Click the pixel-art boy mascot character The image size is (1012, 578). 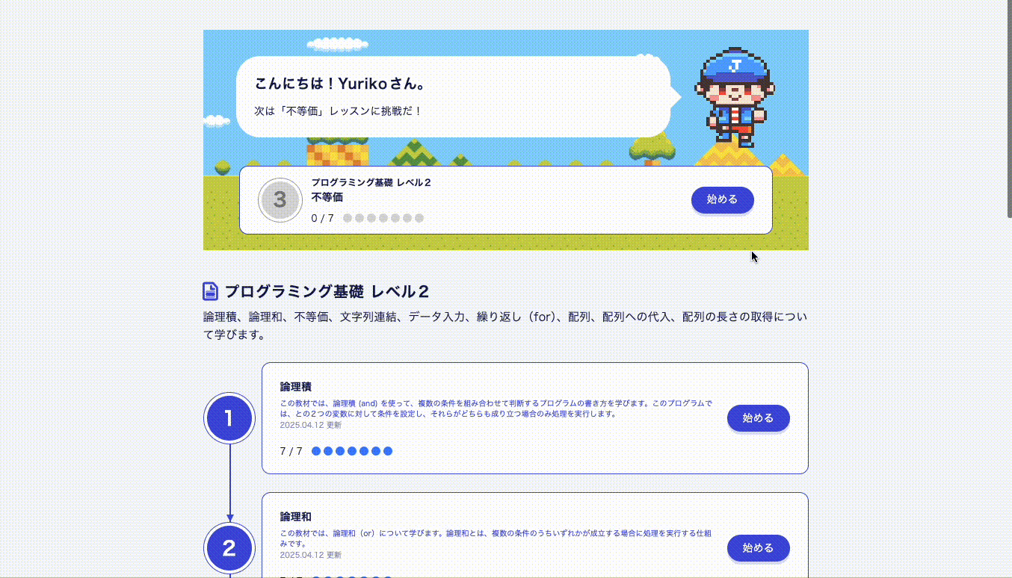pos(734,97)
